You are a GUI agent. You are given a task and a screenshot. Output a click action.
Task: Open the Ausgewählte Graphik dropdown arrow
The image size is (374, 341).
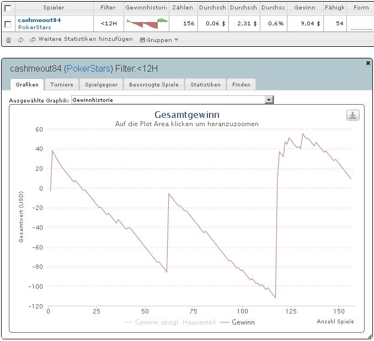click(x=269, y=100)
